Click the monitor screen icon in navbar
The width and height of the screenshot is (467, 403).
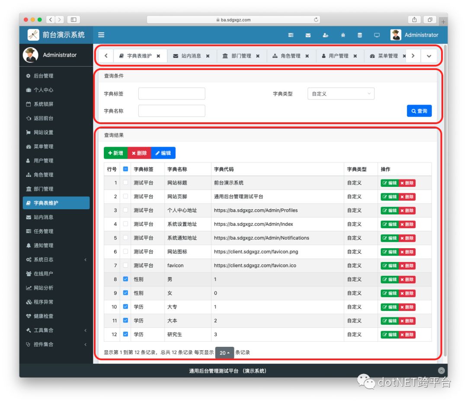(x=377, y=35)
